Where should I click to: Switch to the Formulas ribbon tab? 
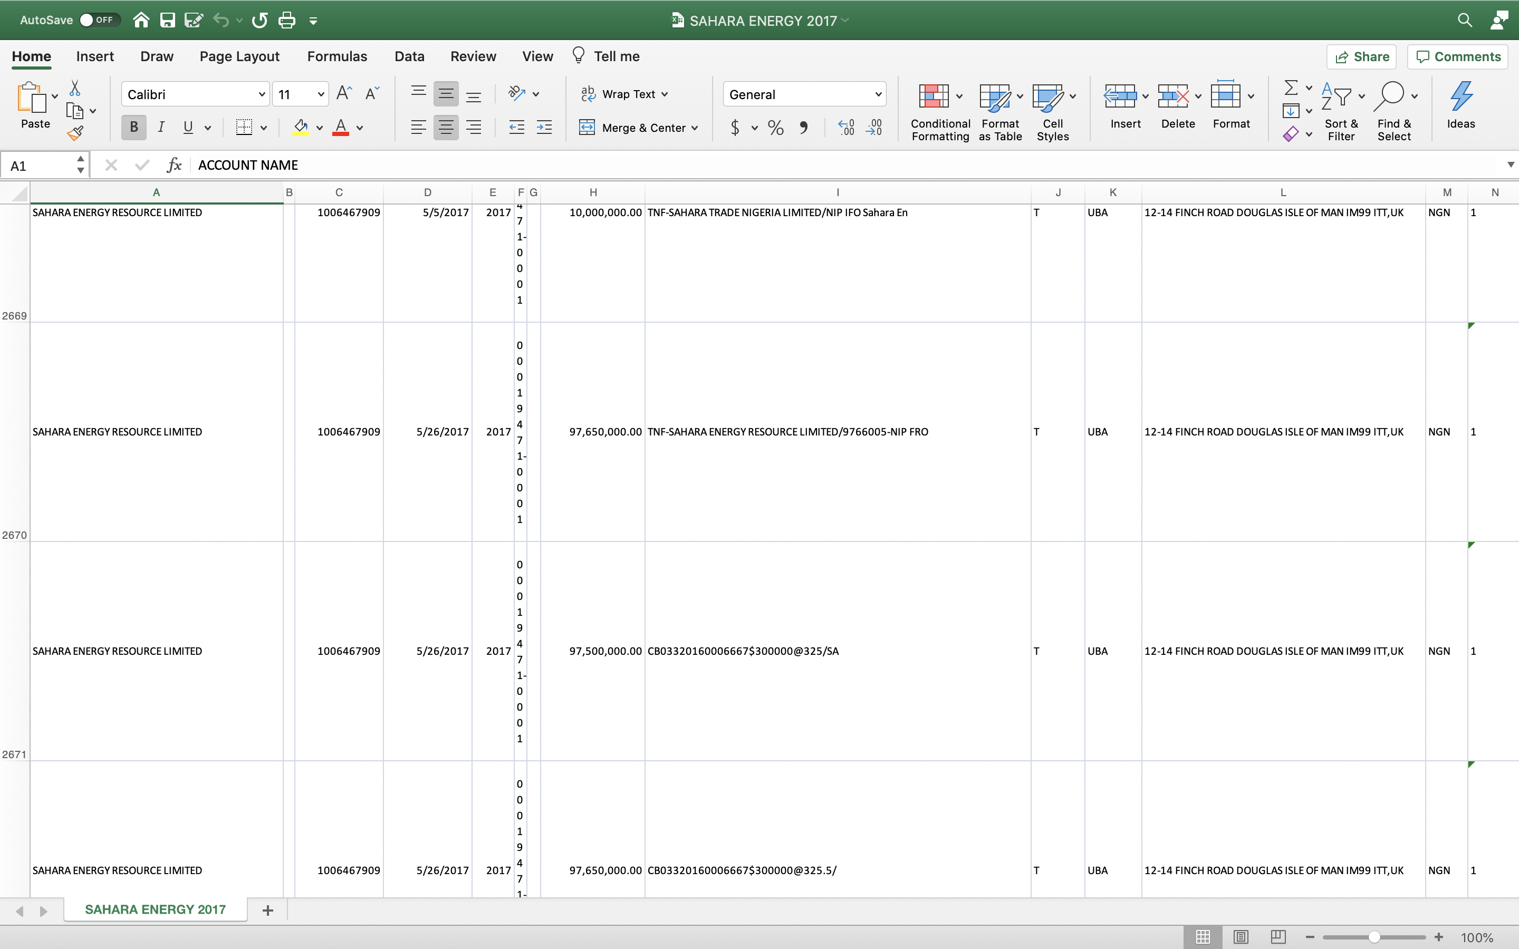coord(337,56)
